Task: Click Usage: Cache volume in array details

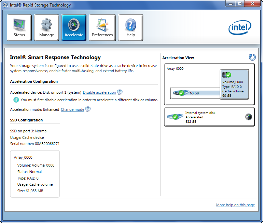Action: tap(35, 184)
